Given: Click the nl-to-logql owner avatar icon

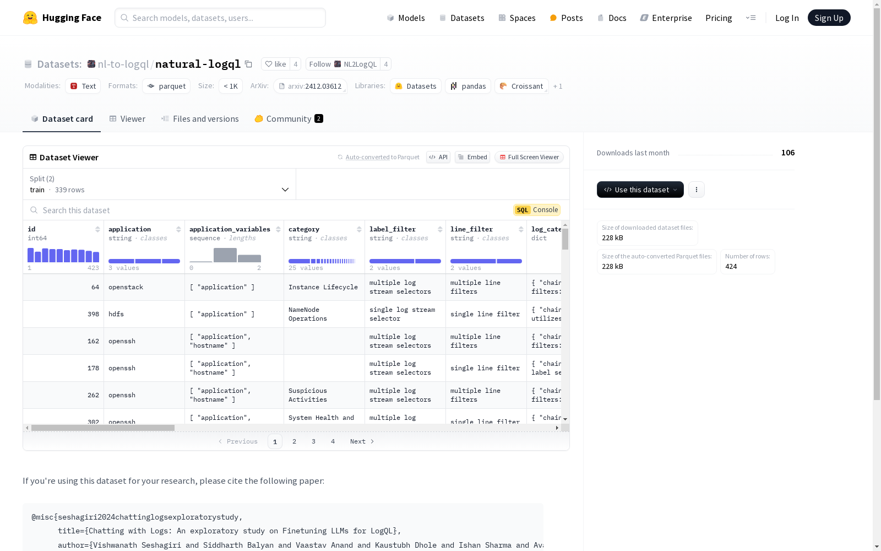Looking at the screenshot, I should [x=91, y=64].
